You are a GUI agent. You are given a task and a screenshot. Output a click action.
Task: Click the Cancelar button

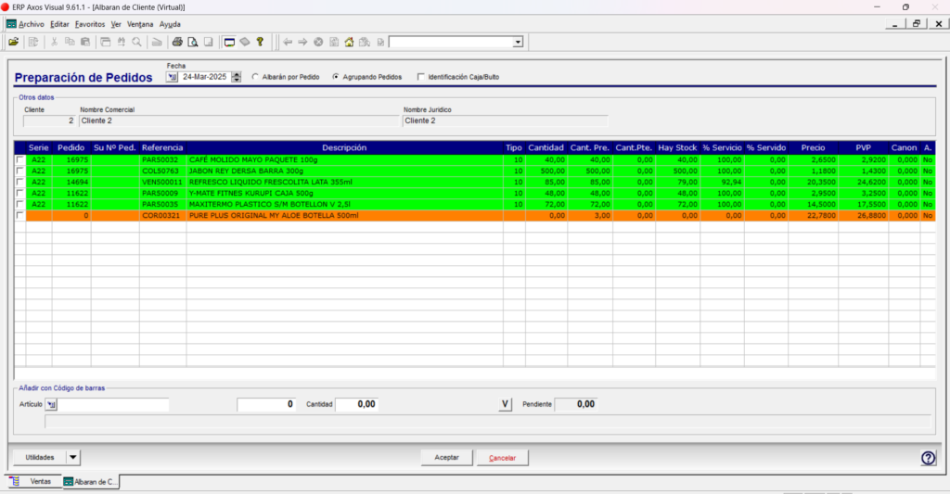[502, 458]
